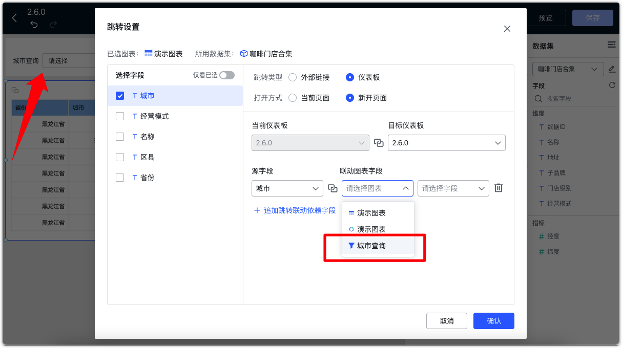Open the 目标仪表板 dropdown

click(446, 143)
